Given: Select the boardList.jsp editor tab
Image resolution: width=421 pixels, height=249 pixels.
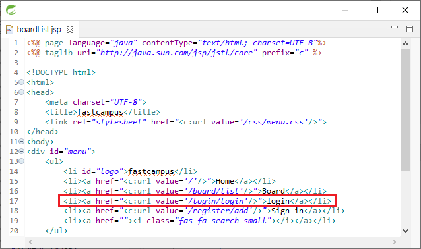Looking at the screenshot, I should click(x=39, y=30).
